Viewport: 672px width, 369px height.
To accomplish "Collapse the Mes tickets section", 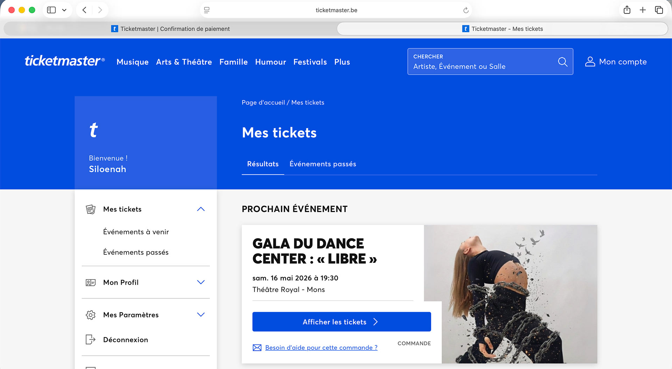I will pos(201,209).
